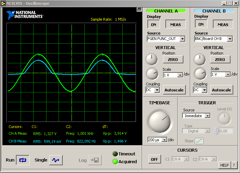Click the large Timebase knob
The width and height of the screenshot is (240, 173).
tap(160, 122)
